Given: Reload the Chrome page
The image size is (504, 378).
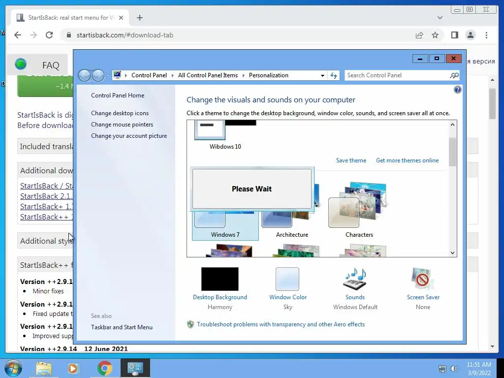Looking at the screenshot, I should tap(49, 35).
